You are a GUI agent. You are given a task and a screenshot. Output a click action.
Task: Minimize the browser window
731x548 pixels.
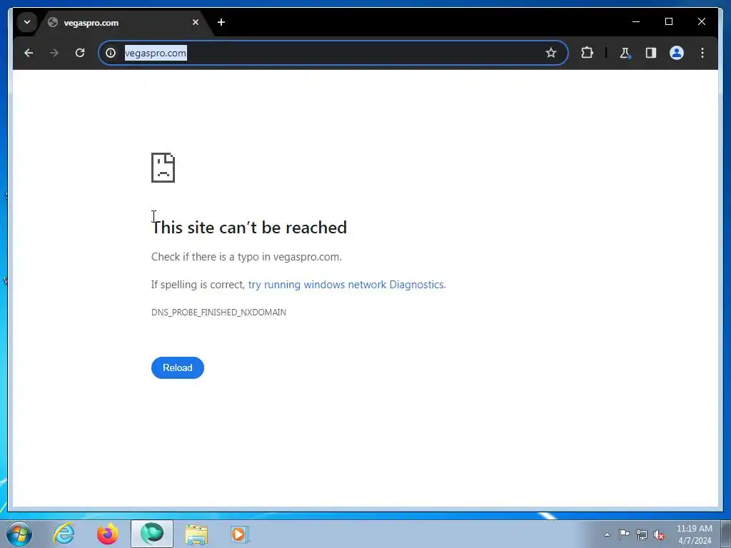(x=636, y=22)
